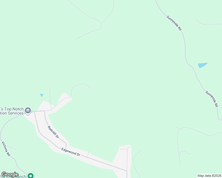Click the Radcliff Dr street label

[53, 132]
